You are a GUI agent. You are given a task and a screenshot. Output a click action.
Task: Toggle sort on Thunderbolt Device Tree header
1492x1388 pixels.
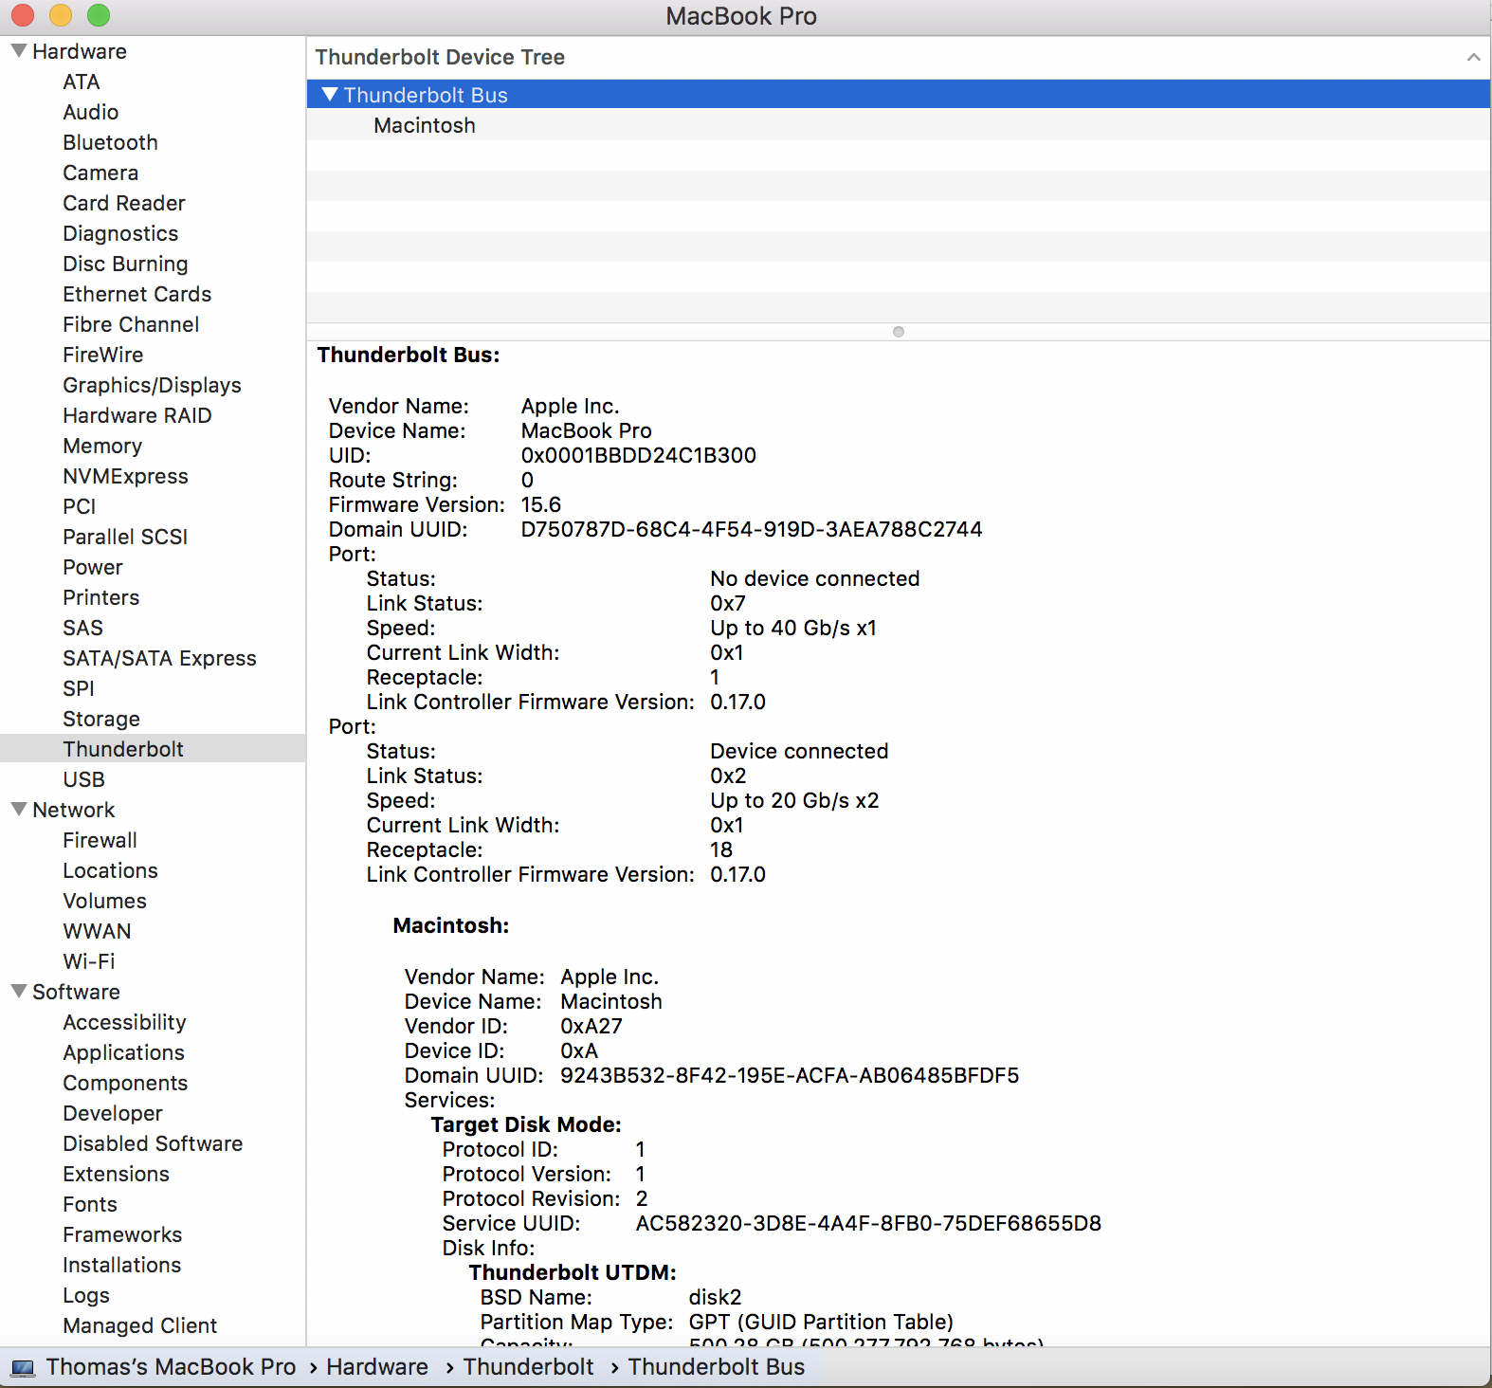point(1473,58)
